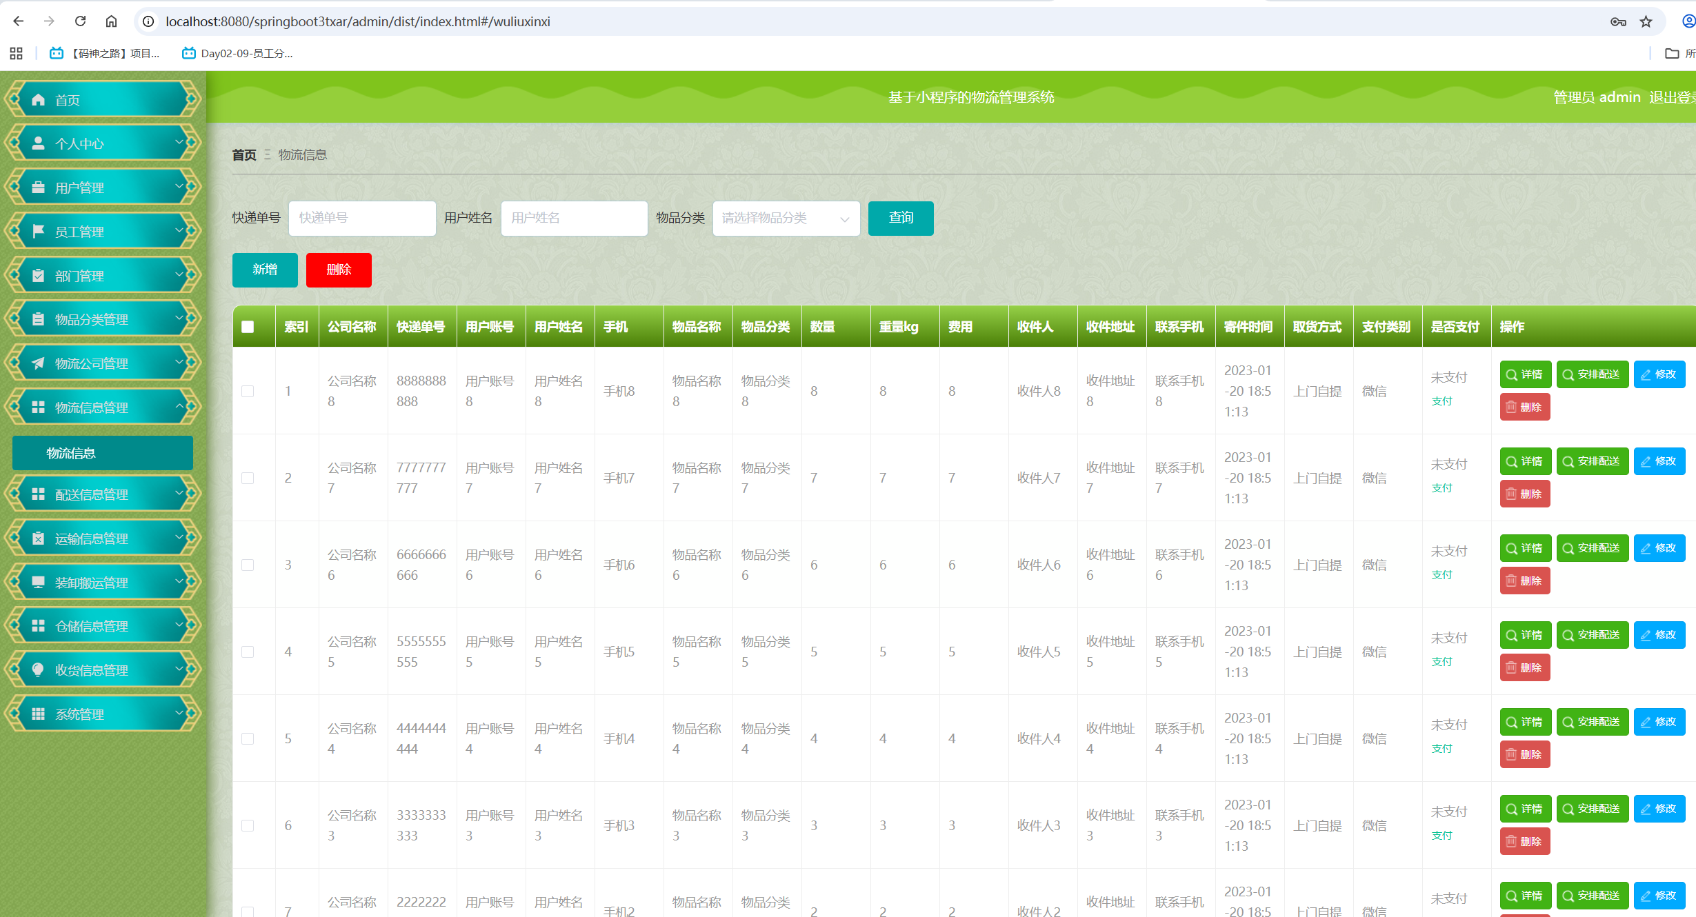The height and width of the screenshot is (917, 1696).
Task: Click the browser reload icon
Action: point(80,21)
